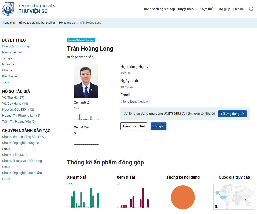
Task: Select Khoa Dệt may và Thời Trang
Action: (x=22, y=164)
